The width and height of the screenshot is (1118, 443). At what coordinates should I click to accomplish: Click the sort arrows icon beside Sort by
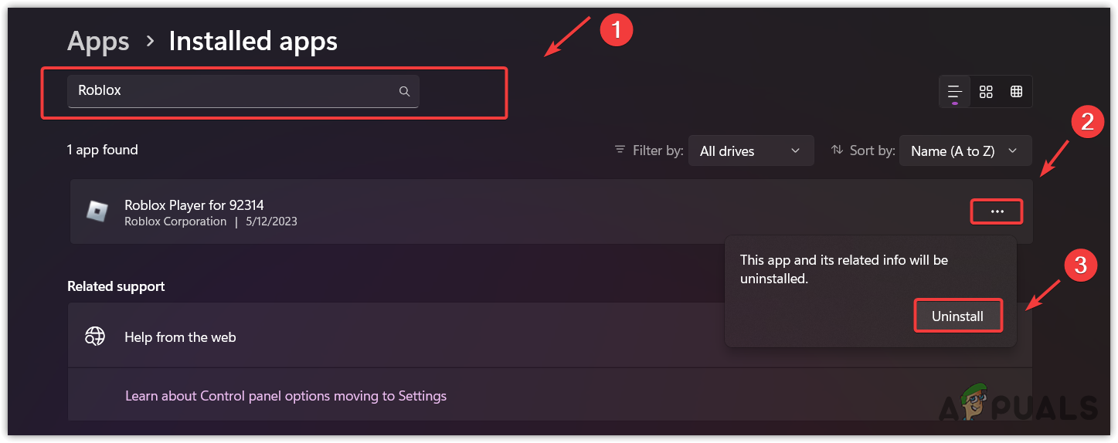click(x=837, y=150)
